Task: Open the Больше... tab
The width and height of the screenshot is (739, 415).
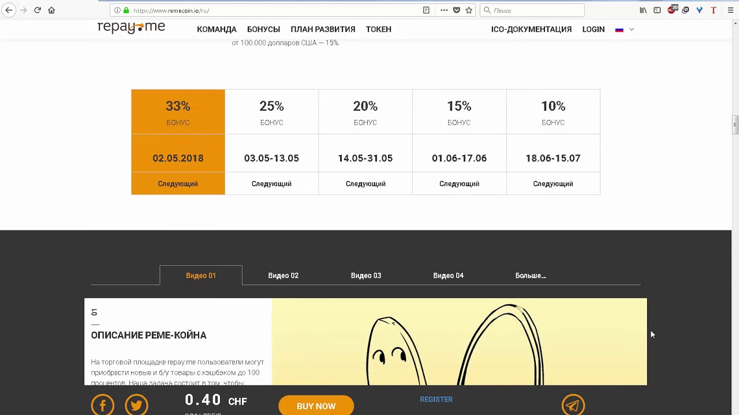Action: point(531,276)
